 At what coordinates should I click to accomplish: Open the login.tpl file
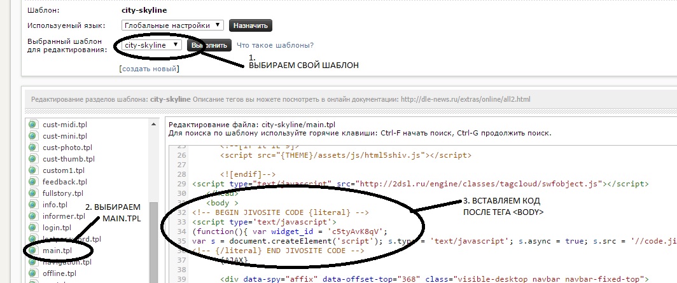(57, 227)
